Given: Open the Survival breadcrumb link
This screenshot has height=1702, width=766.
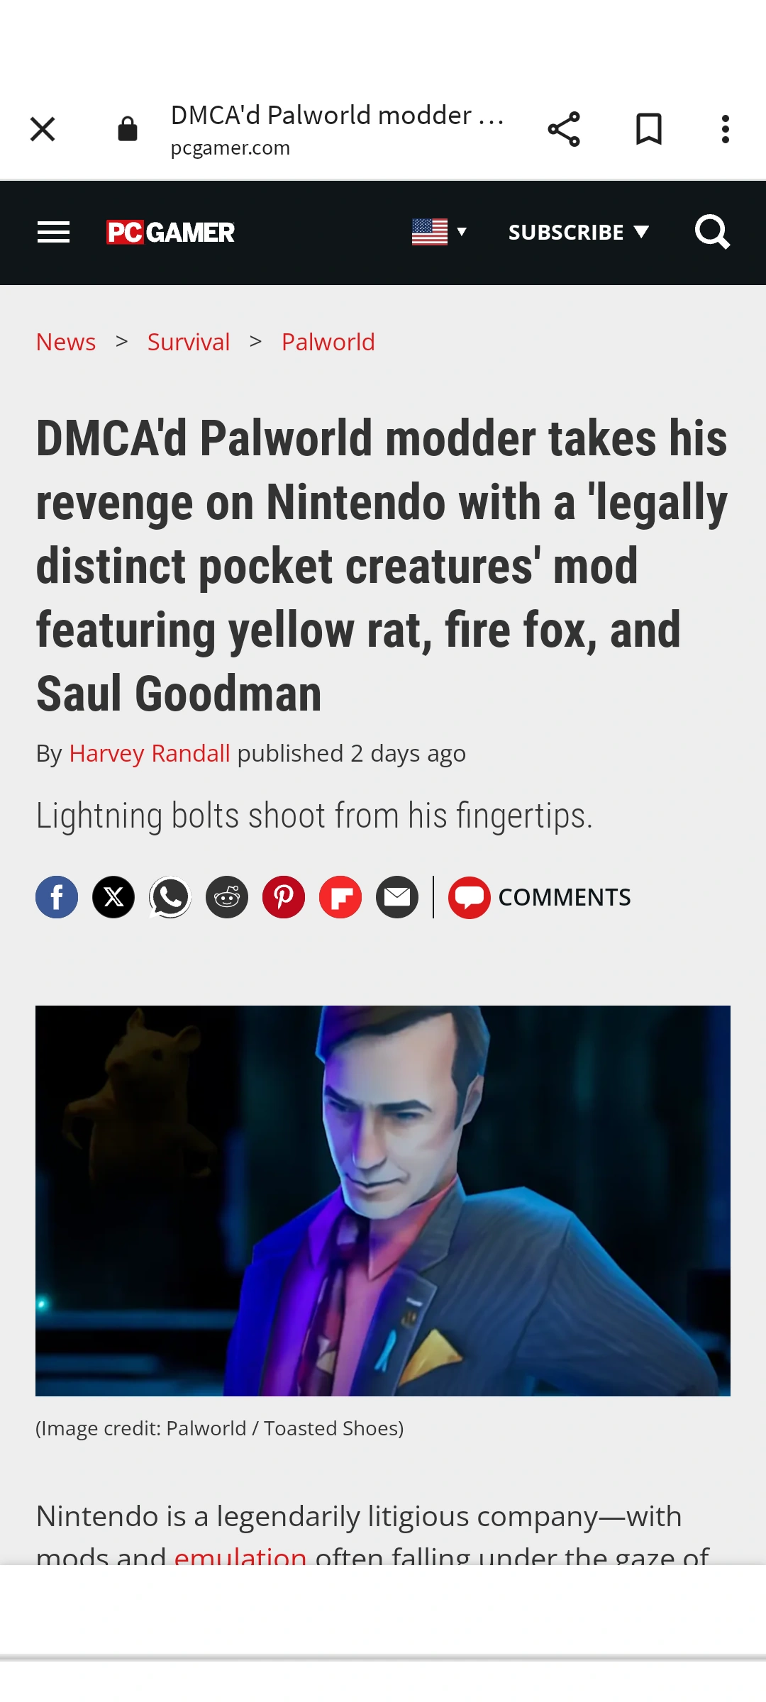Looking at the screenshot, I should tap(189, 342).
